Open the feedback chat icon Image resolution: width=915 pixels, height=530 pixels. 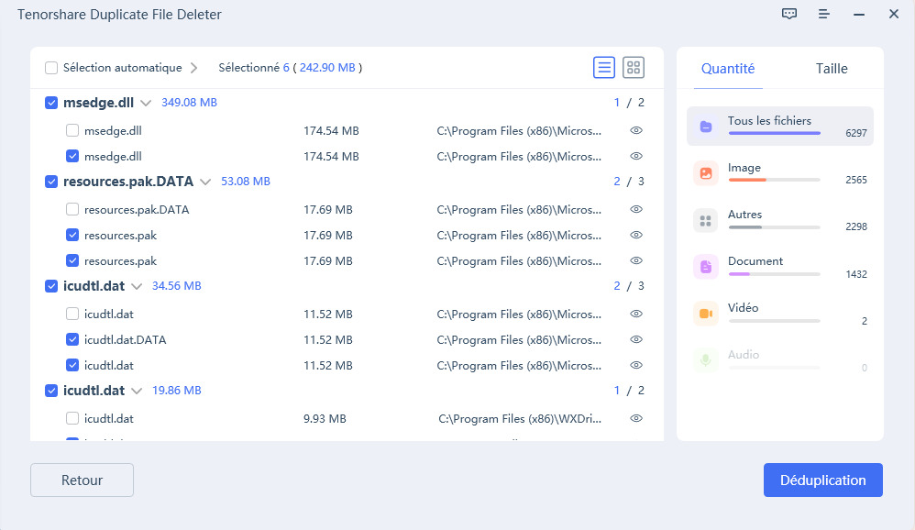tap(789, 14)
